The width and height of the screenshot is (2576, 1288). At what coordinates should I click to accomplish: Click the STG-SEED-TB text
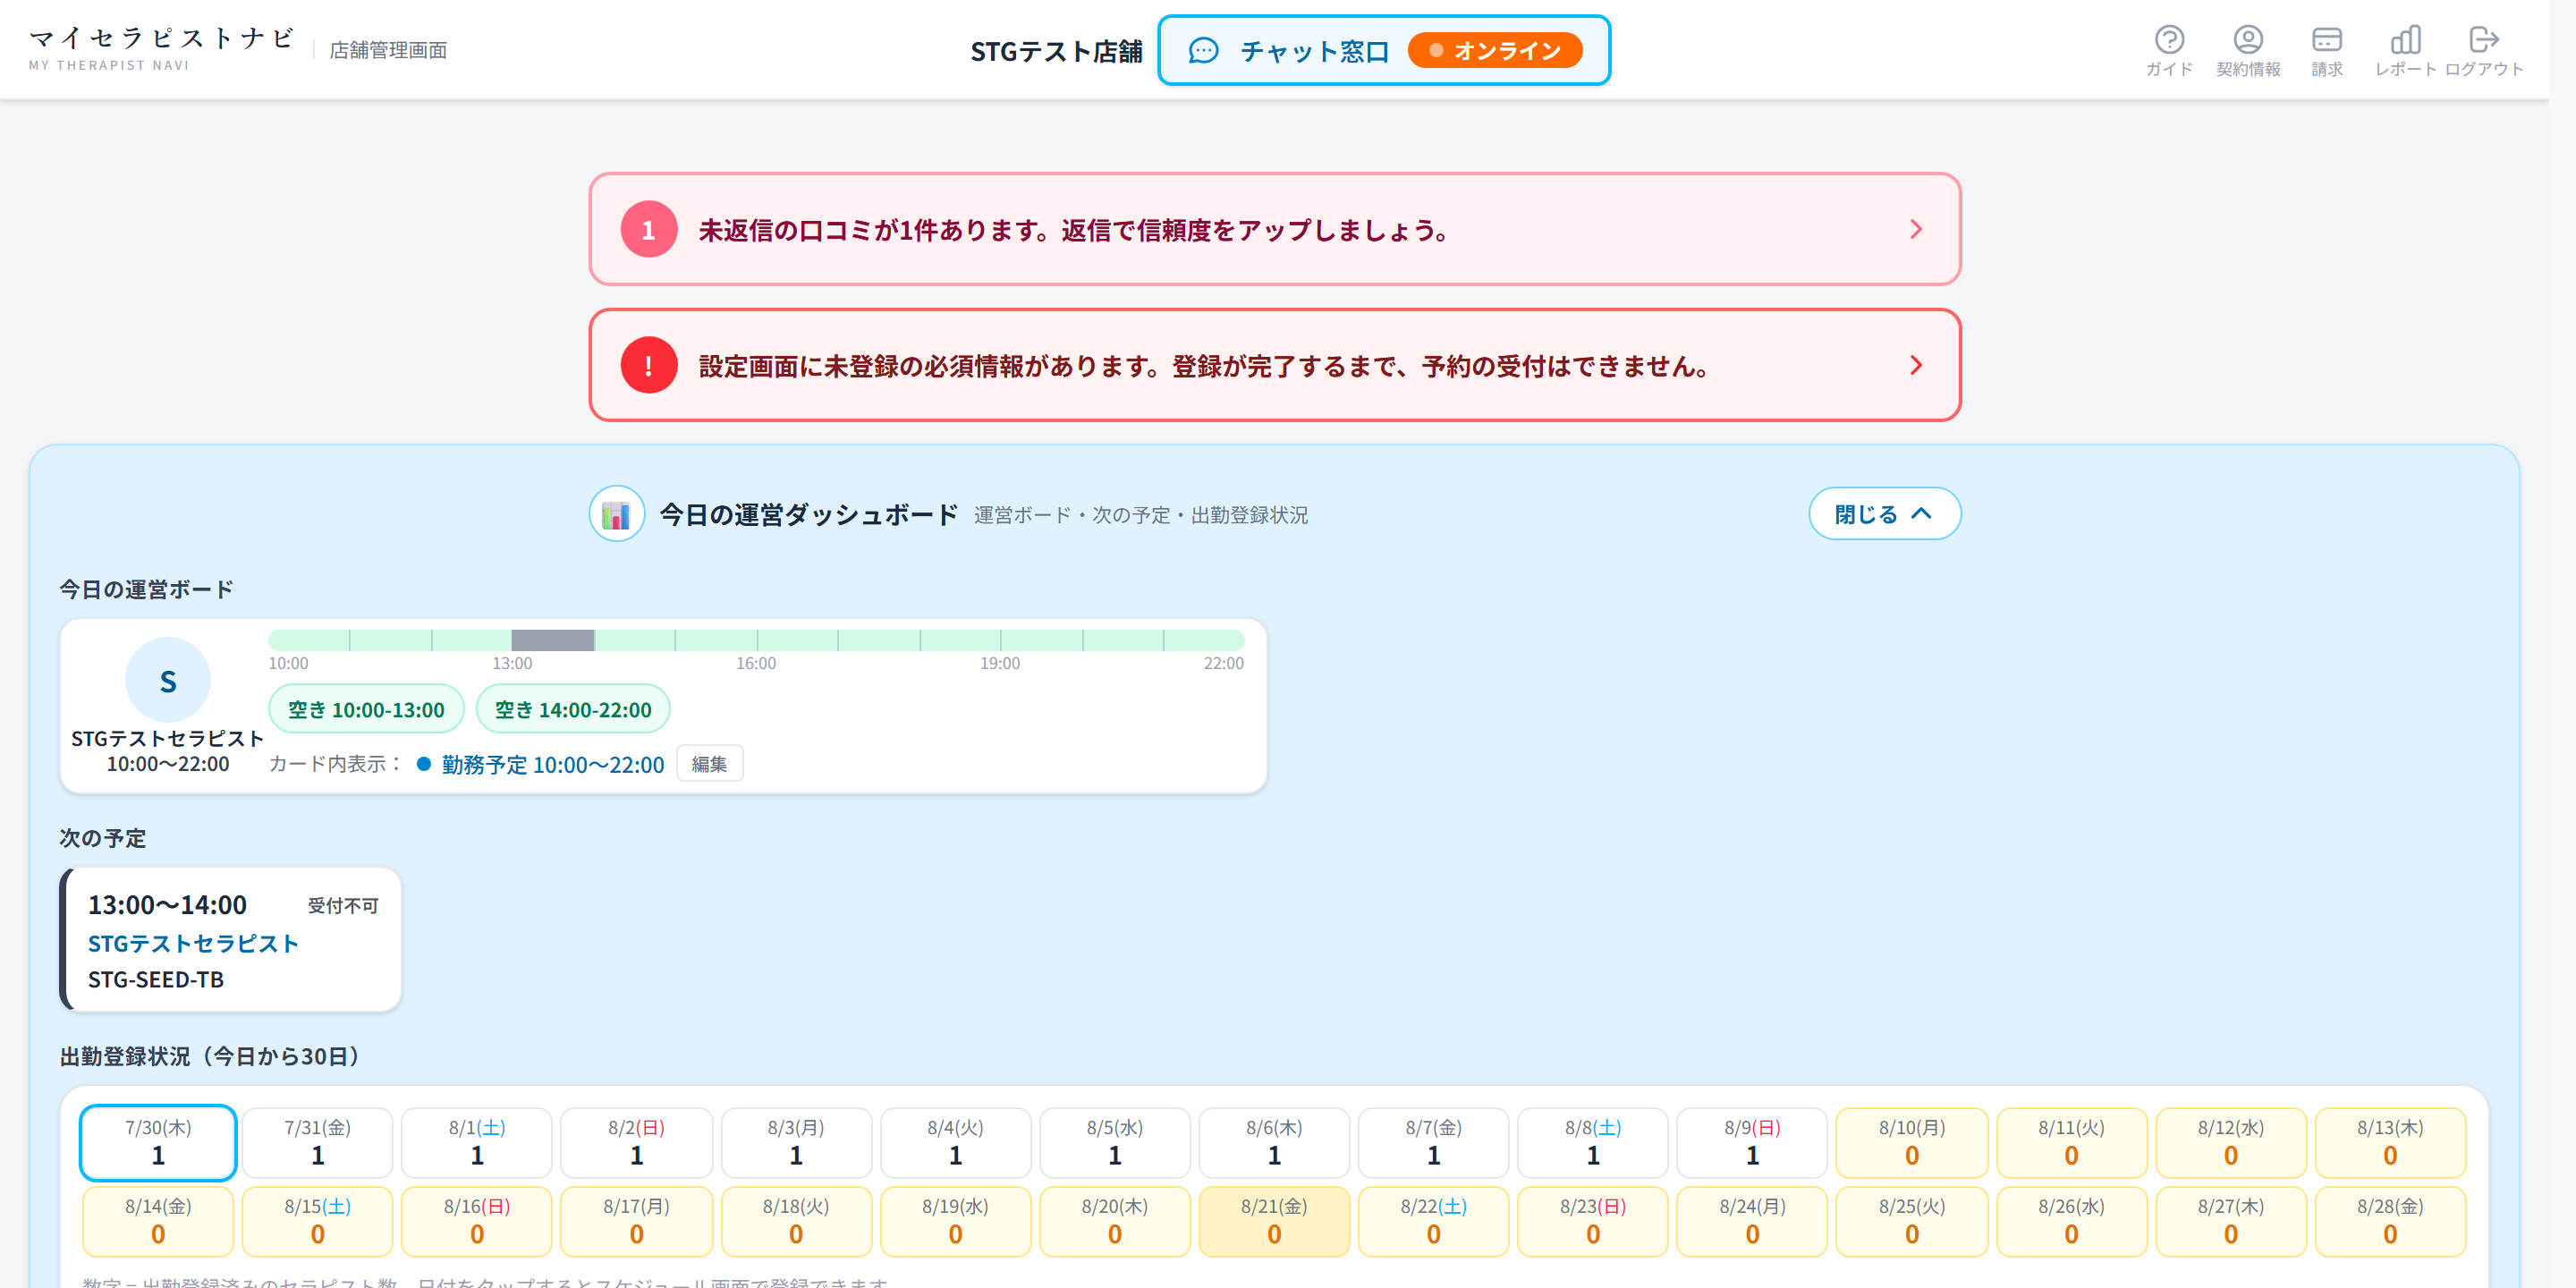[x=156, y=979]
